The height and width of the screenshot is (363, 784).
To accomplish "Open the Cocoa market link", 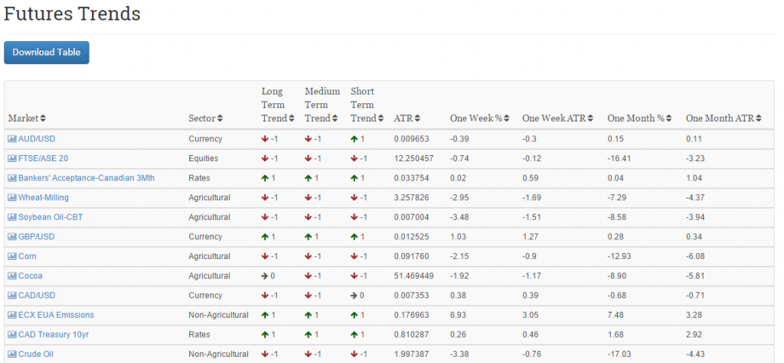I will pos(31,276).
